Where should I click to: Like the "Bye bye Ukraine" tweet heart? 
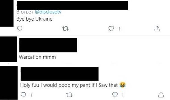click(111, 29)
